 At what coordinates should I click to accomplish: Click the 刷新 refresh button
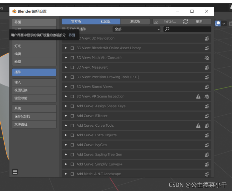point(197,21)
